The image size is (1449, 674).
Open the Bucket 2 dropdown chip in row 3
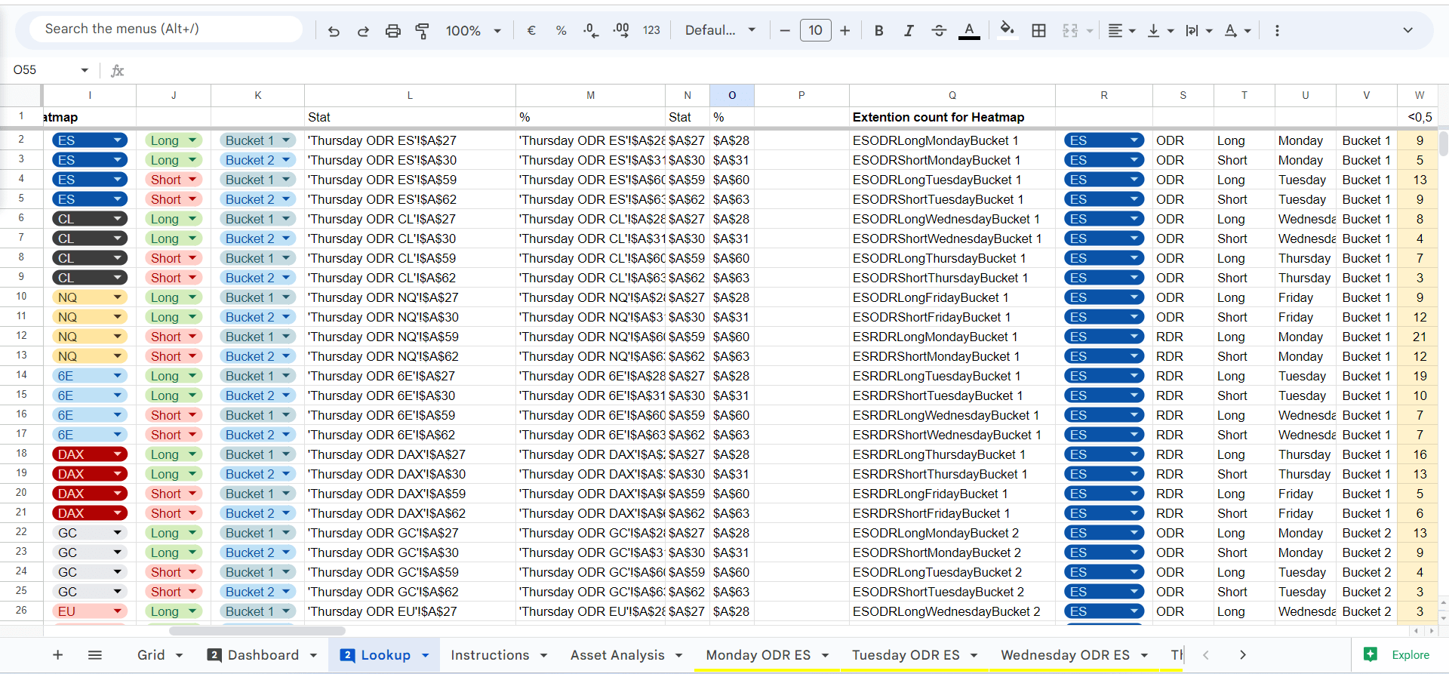(x=257, y=160)
